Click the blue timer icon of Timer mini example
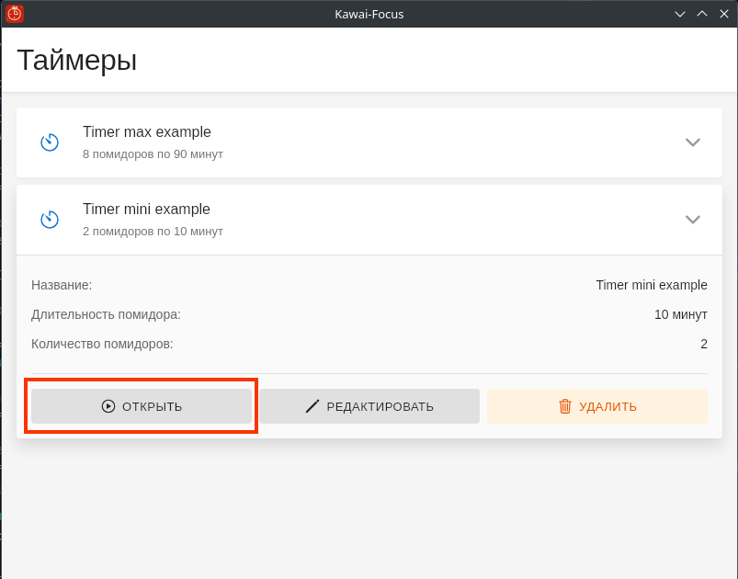 coord(50,220)
